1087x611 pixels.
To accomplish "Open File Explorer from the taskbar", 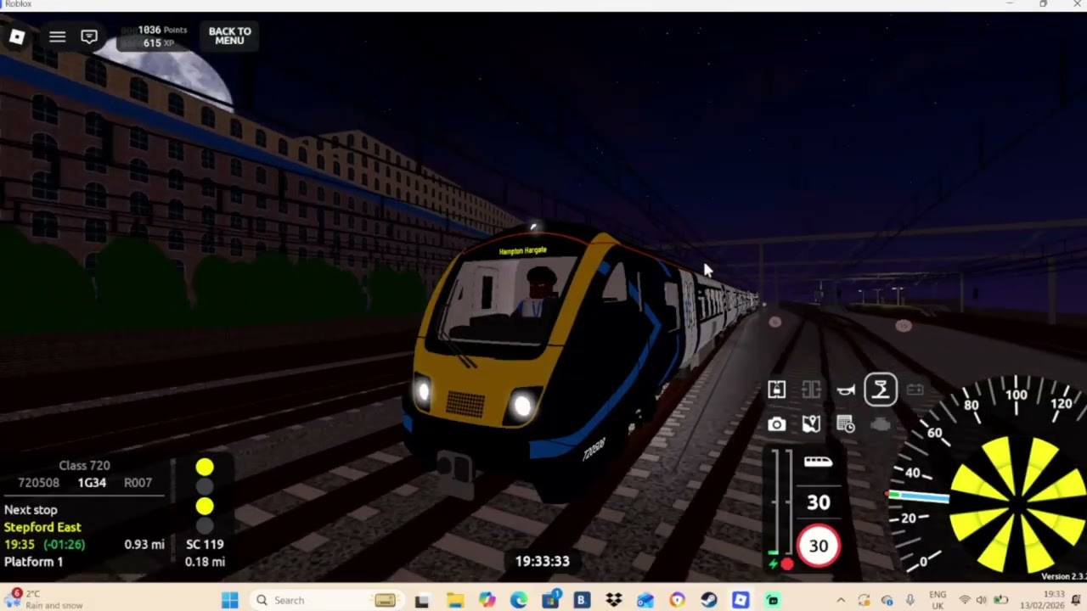I will coord(453,600).
